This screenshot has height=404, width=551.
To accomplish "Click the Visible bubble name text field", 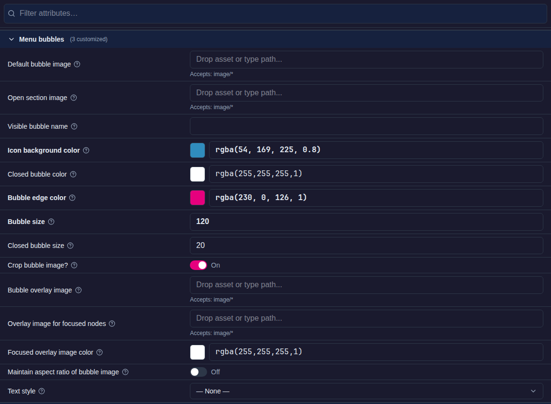I will coord(366,126).
